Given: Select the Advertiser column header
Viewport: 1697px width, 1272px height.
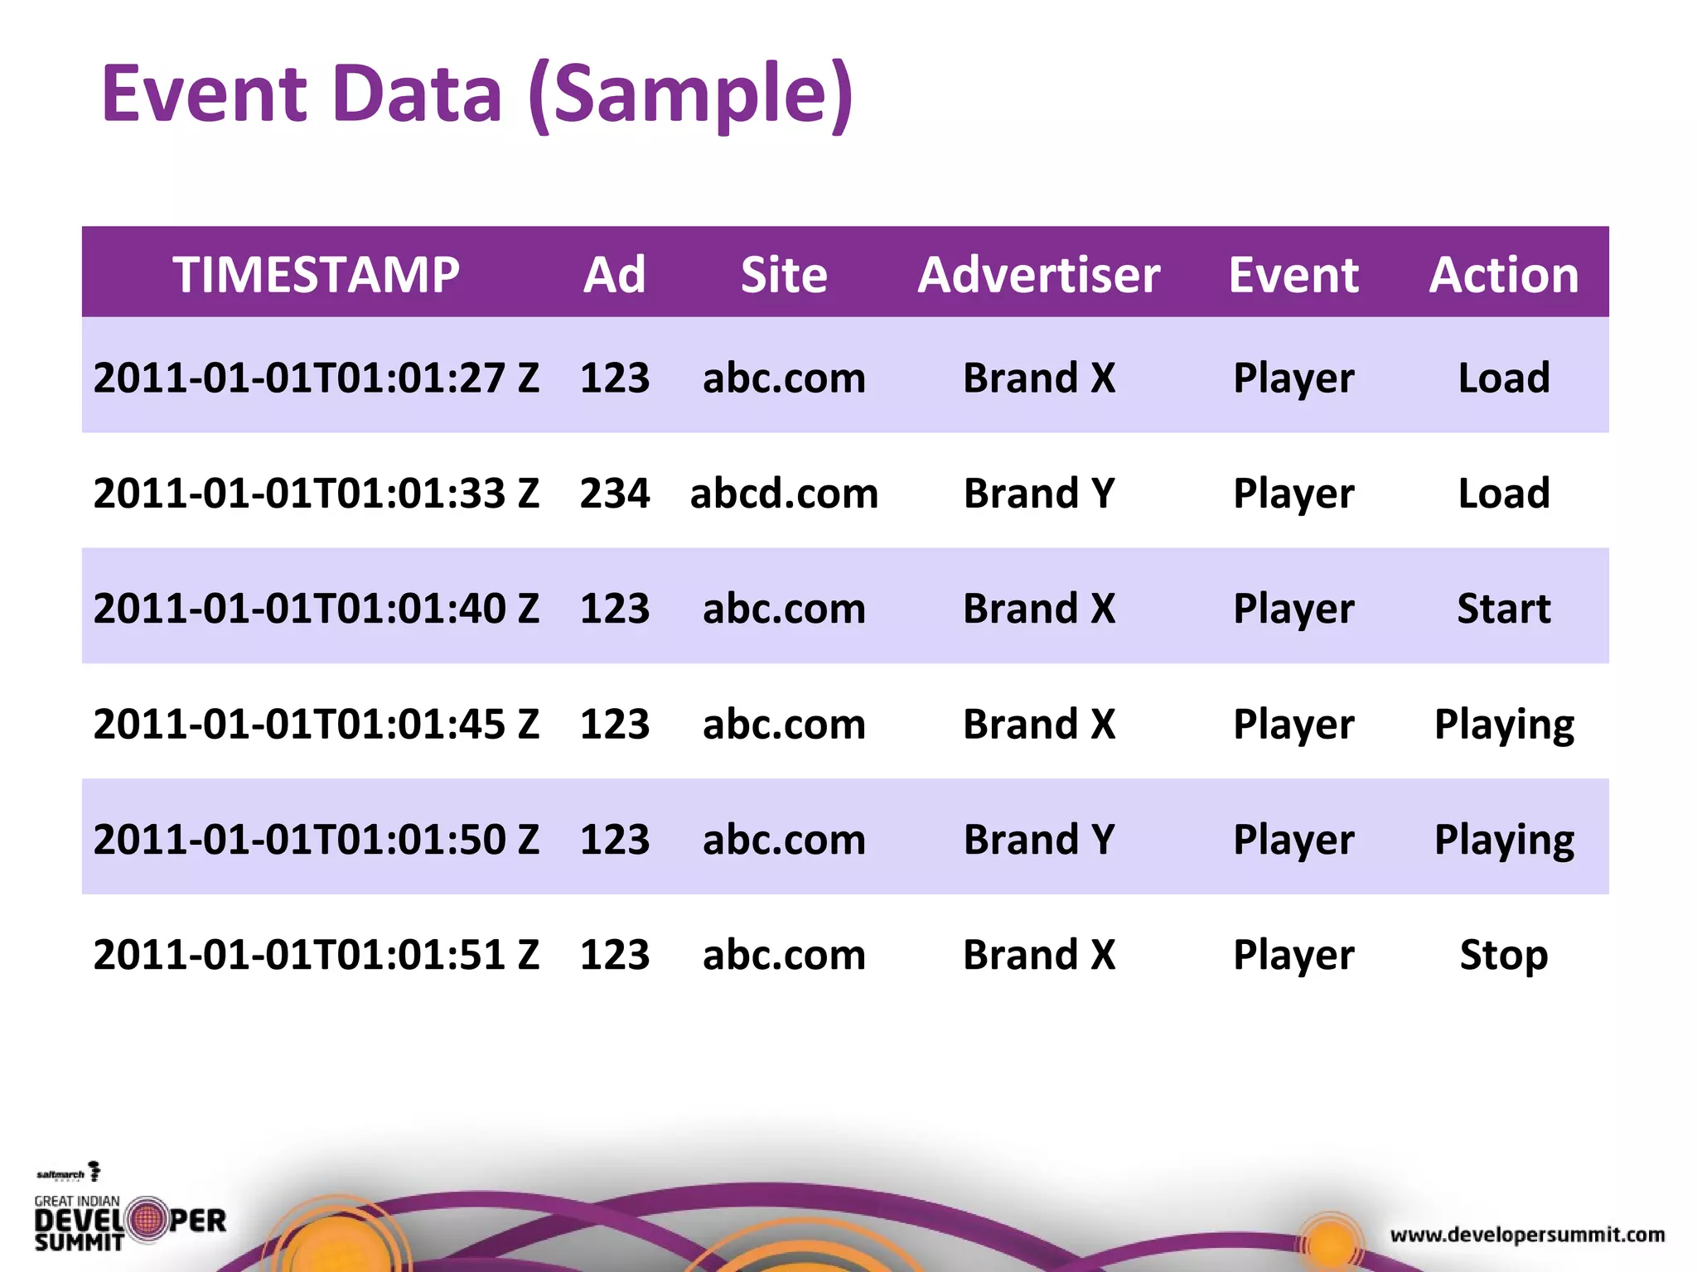Looking at the screenshot, I should [1039, 274].
